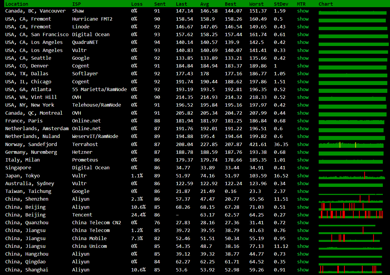Show MTR for Aliyun Hangzhou
The image size is (390, 275).
[303, 254]
